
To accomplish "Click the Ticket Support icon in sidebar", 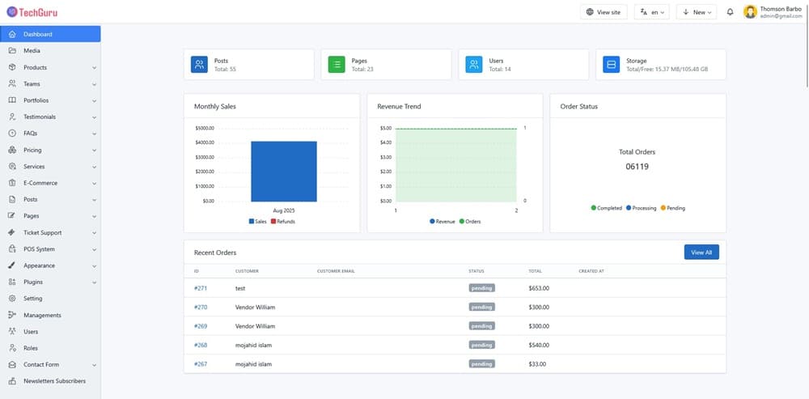I will click(12, 232).
